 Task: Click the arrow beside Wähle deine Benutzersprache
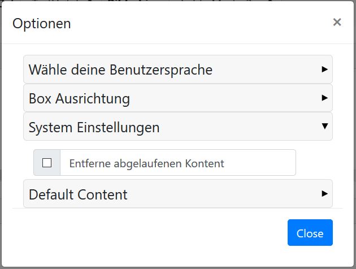tap(324, 69)
